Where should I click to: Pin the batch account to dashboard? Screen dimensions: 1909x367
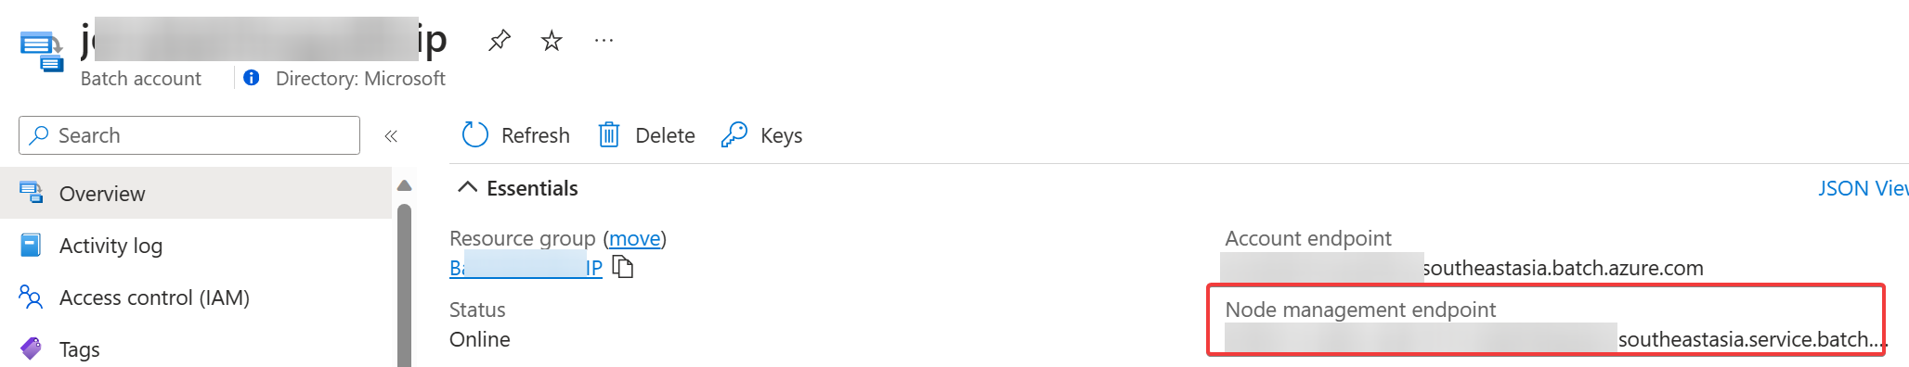[x=500, y=40]
